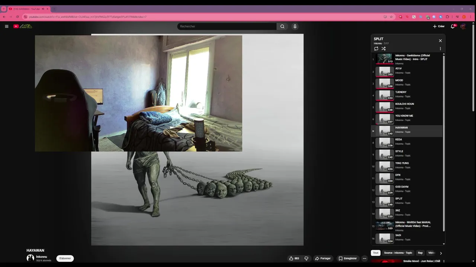Viewport: 476px width, 267px height.
Task: Click the search magnifier button
Action: [282, 26]
